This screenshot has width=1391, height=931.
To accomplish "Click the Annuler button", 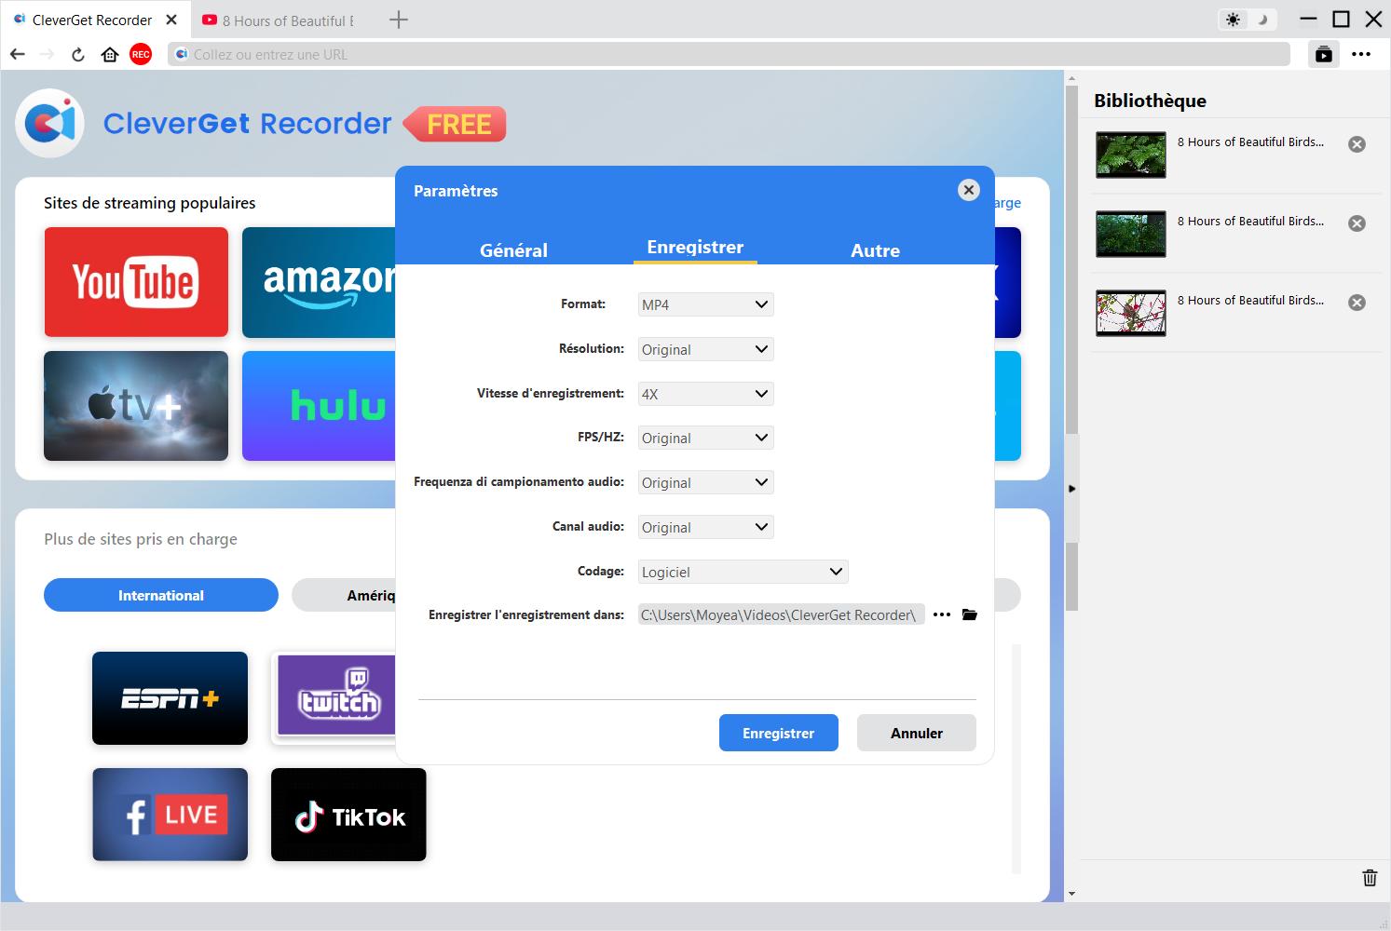I will (917, 733).
